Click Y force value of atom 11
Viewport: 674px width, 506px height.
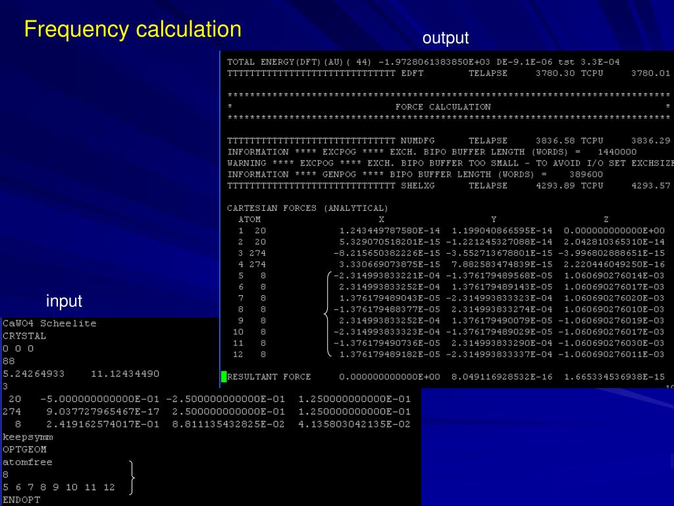pos(502,343)
